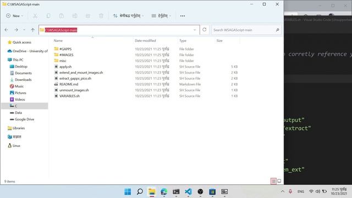352x198 pixels.
Task: Click the Cut scissors icon
Action: pos(35,16)
